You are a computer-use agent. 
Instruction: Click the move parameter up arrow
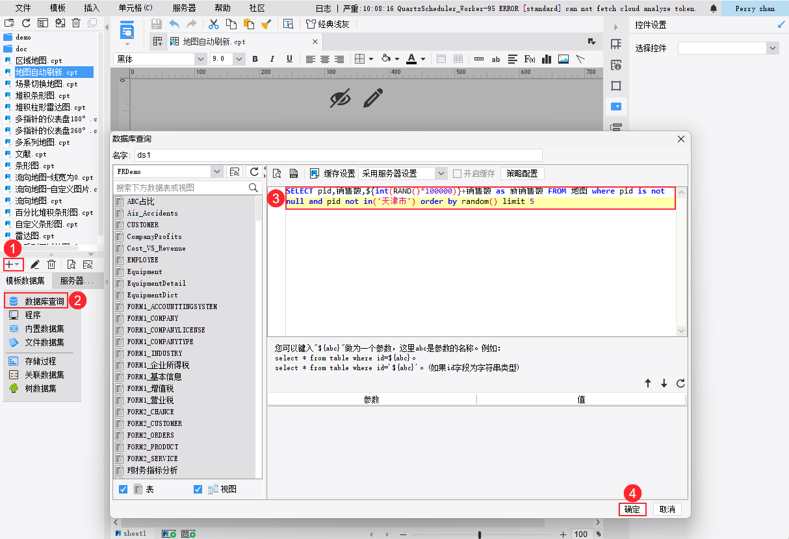tap(648, 383)
